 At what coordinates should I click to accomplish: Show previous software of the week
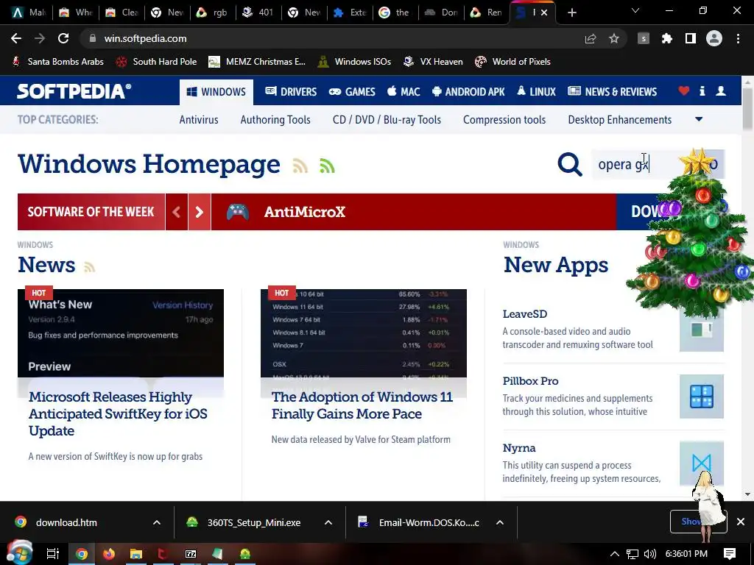[177, 212]
